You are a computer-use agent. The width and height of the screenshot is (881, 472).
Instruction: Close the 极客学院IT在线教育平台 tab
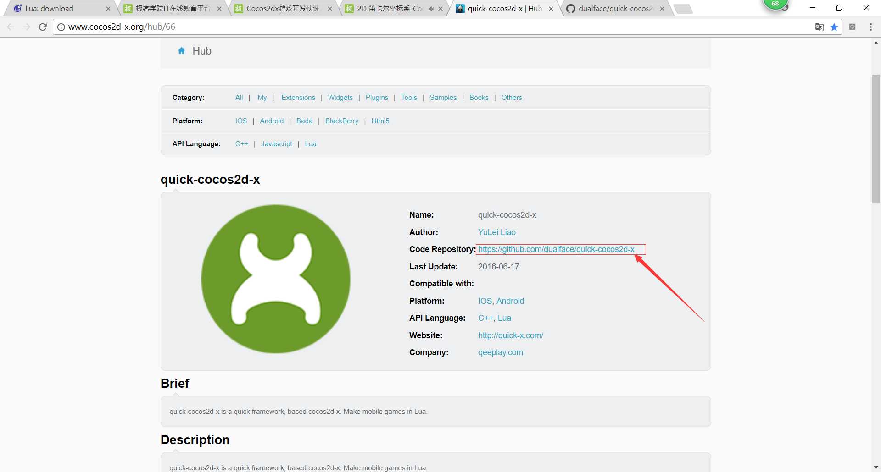pos(219,9)
